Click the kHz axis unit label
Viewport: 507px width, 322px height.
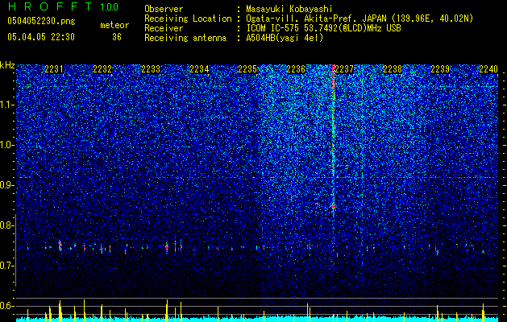pos(7,65)
